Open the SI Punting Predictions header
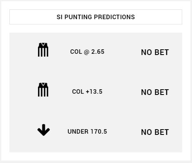 (x=96, y=17)
